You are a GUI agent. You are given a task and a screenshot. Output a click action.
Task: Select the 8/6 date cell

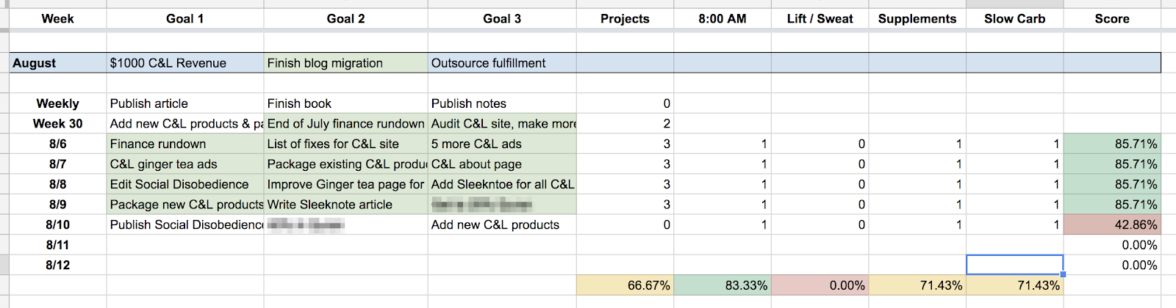point(58,144)
